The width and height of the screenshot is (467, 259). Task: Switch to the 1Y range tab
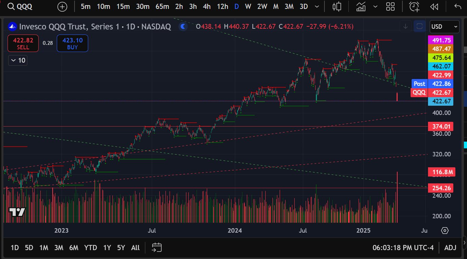pos(107,247)
